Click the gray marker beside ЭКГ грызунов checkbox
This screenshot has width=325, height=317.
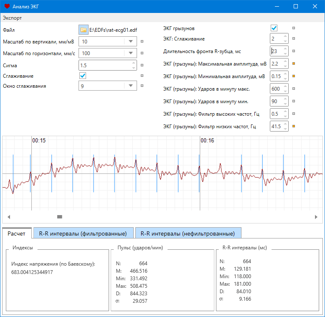294,28
